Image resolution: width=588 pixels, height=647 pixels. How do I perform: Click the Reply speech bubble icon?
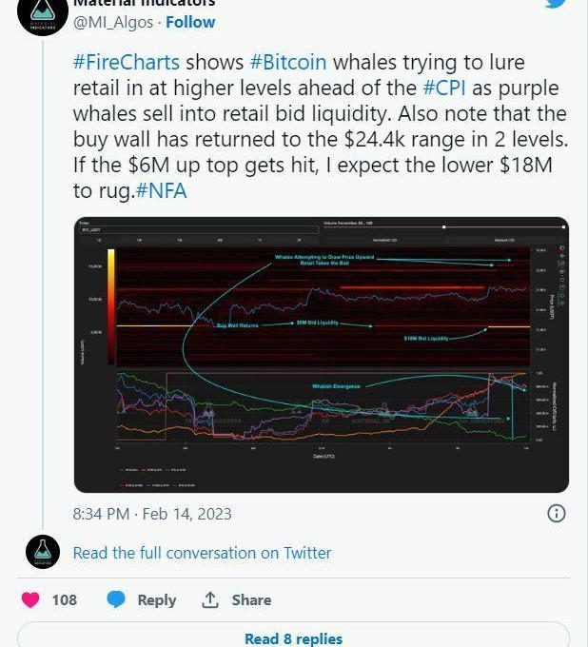(116, 599)
